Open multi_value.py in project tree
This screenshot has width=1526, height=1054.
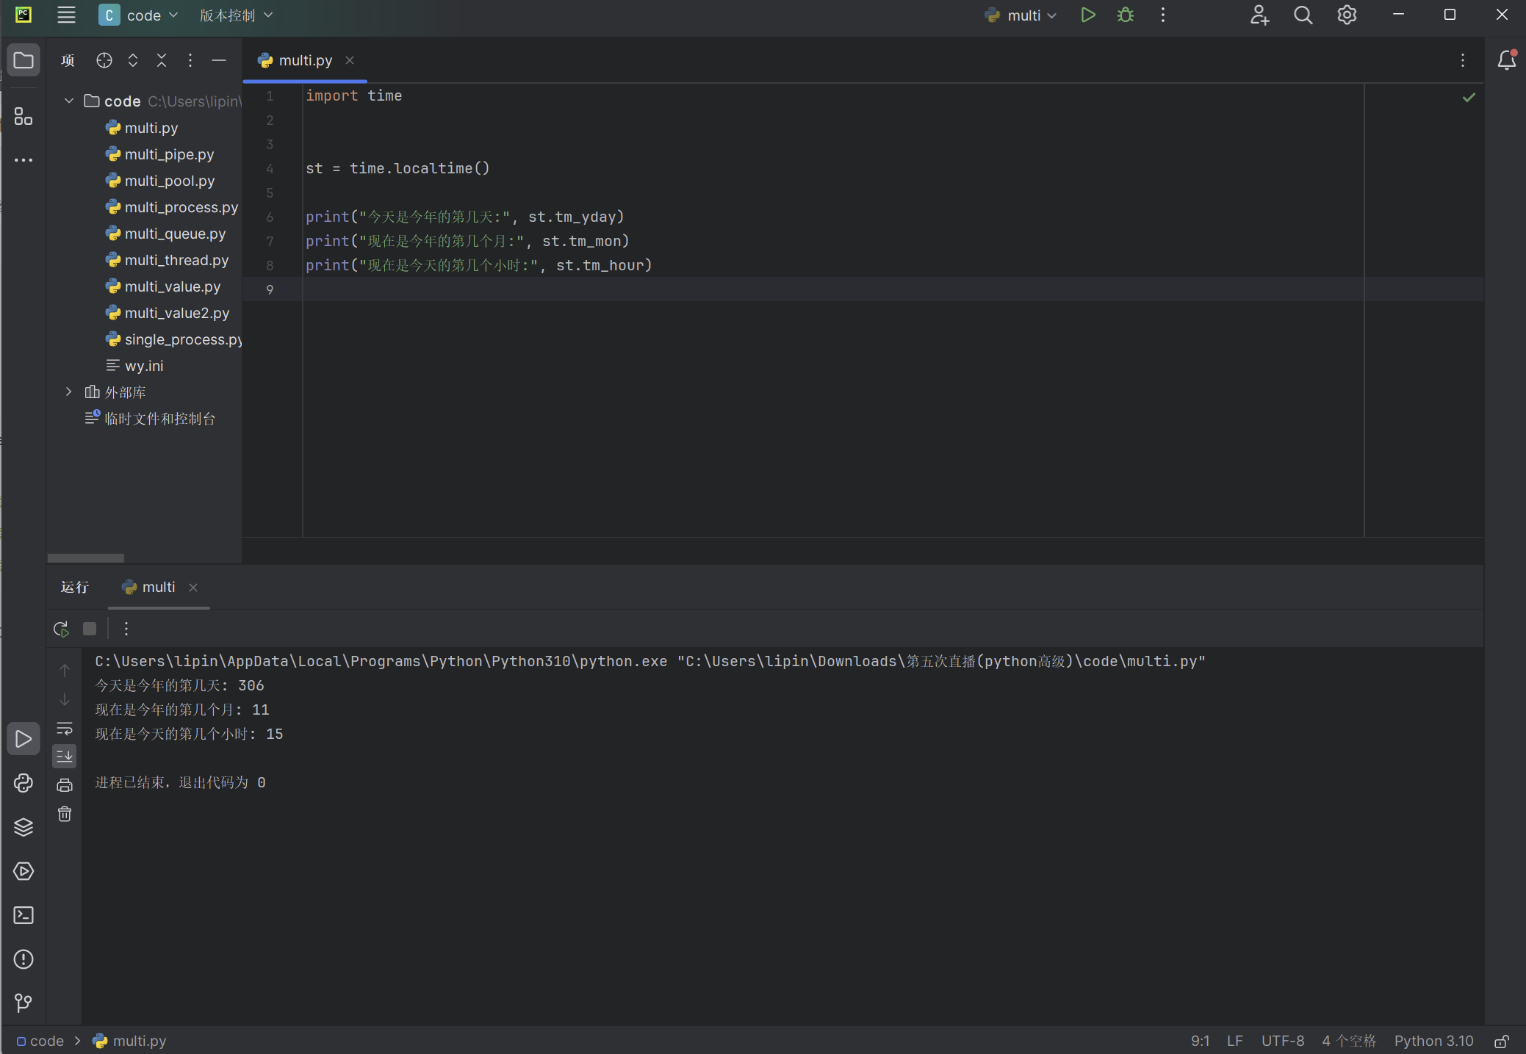tap(173, 286)
